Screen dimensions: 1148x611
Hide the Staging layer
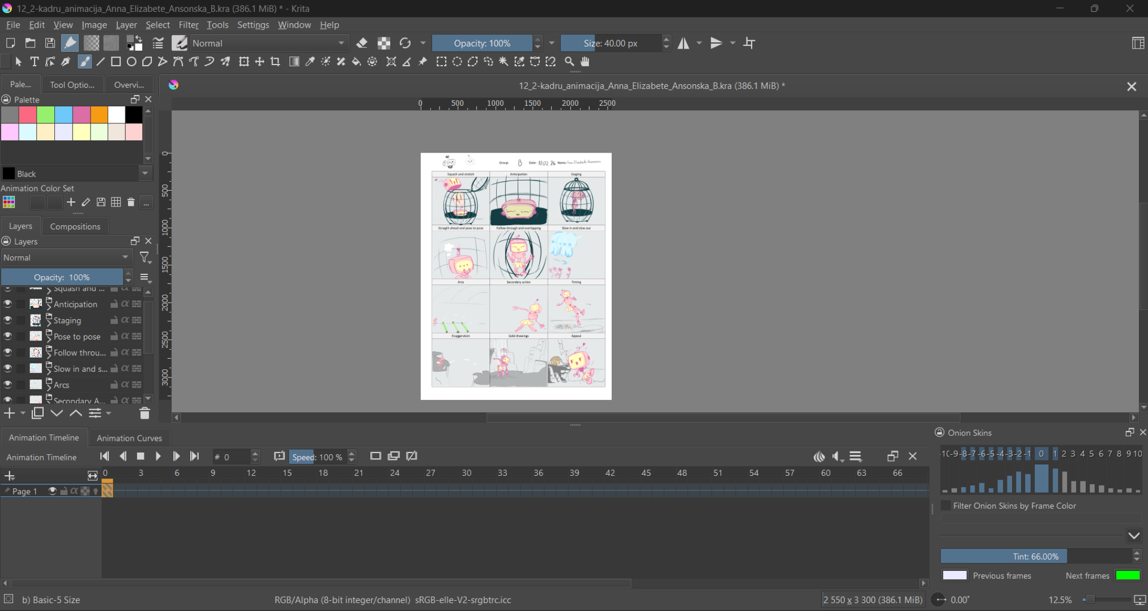7,320
